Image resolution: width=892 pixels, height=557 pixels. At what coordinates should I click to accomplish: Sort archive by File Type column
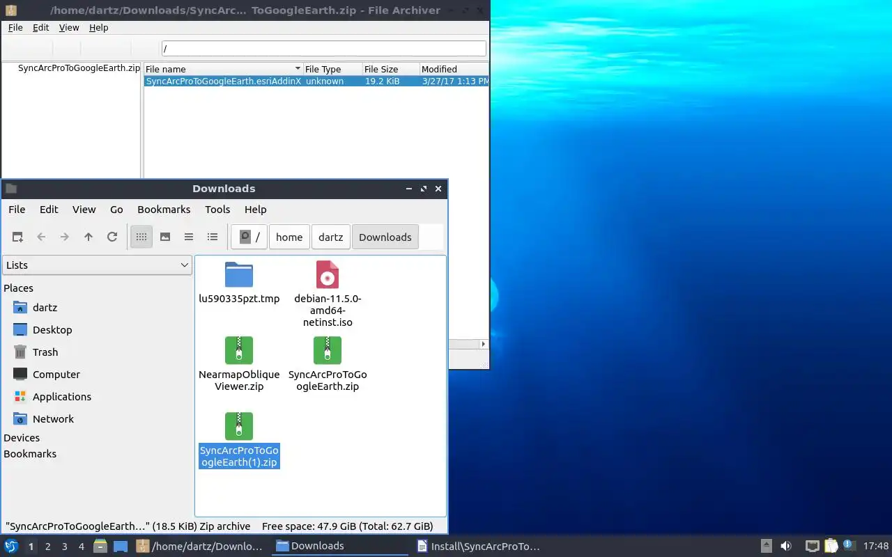click(x=332, y=69)
